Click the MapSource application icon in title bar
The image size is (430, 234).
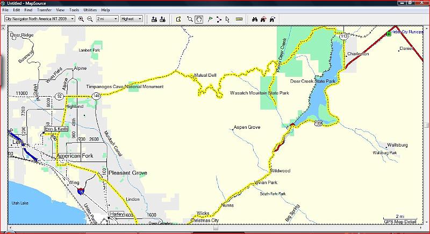pos(3,3)
